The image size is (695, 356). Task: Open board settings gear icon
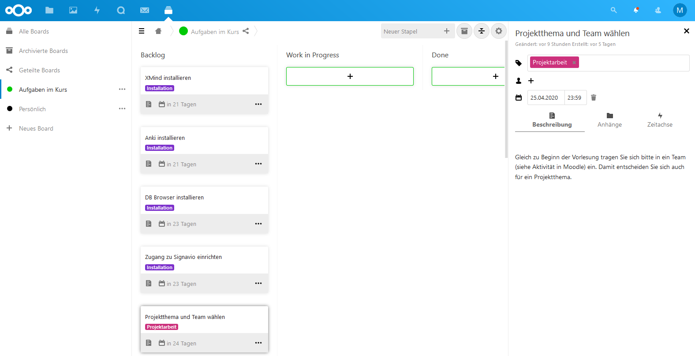(x=498, y=31)
